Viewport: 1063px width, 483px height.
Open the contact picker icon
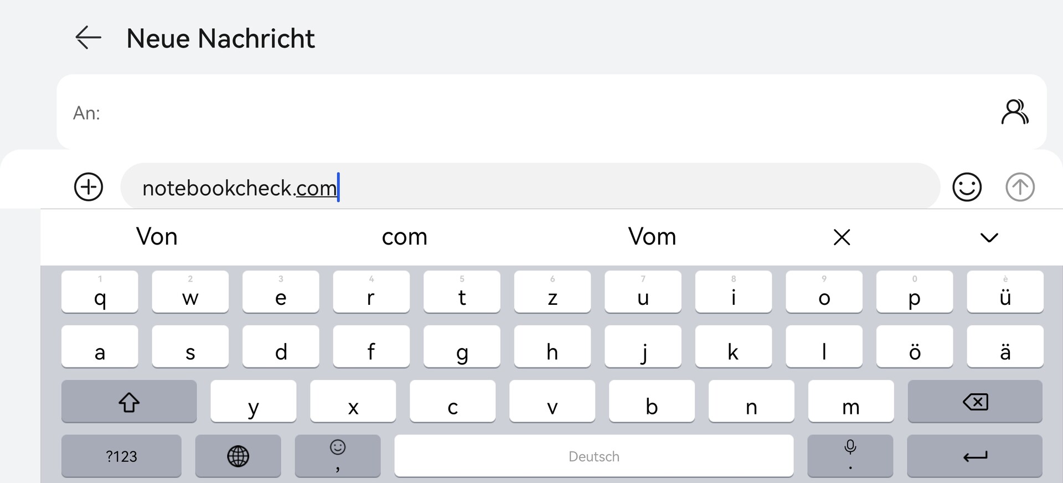point(1014,112)
